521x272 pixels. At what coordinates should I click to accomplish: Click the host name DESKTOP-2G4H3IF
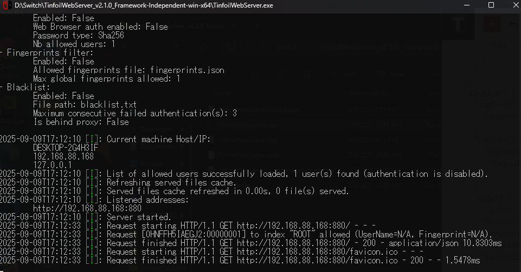click(x=66, y=148)
